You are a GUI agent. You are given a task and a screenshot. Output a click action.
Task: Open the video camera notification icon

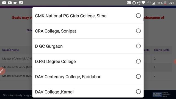coord(15,3)
